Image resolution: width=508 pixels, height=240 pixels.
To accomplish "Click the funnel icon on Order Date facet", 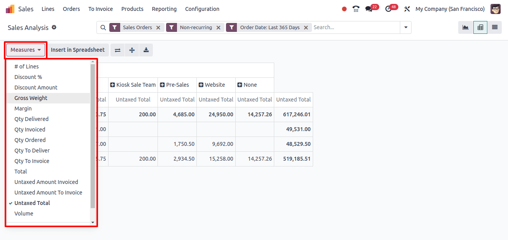I will click(x=231, y=28).
